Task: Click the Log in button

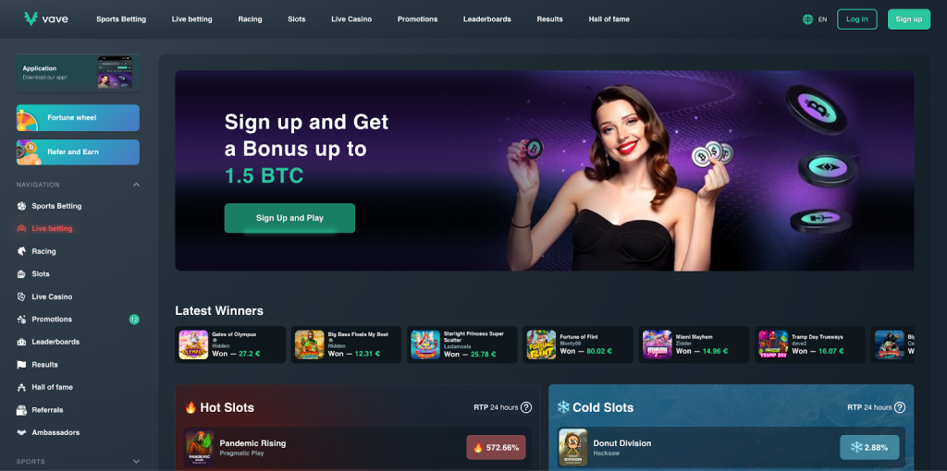Action: pyautogui.click(x=857, y=19)
